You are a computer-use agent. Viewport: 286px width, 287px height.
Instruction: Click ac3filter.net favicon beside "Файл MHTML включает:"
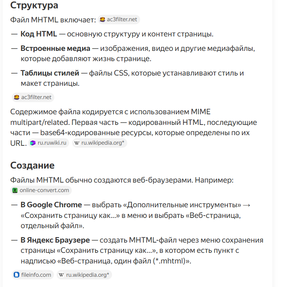coord(103,20)
